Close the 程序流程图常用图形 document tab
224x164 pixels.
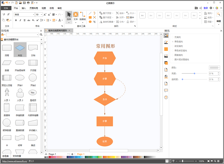tap(69, 30)
